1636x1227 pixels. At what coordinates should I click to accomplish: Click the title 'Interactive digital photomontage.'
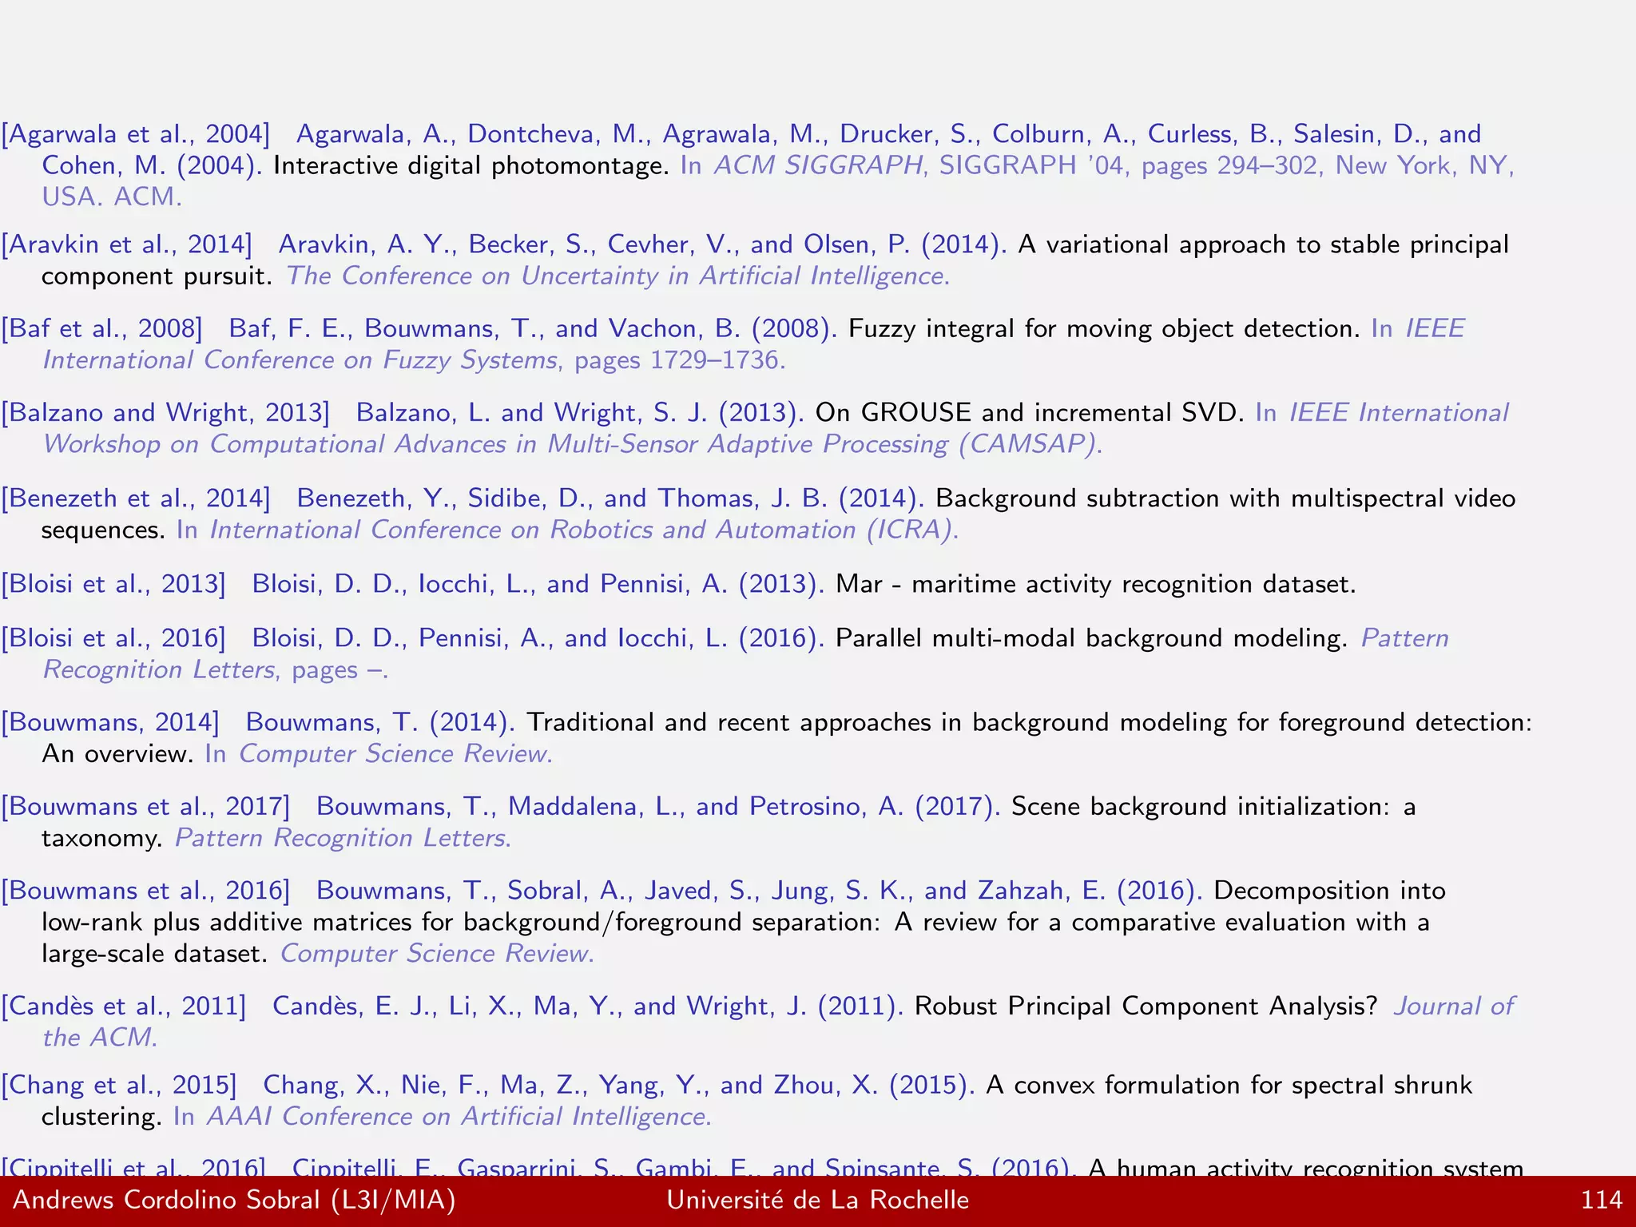coord(471,166)
